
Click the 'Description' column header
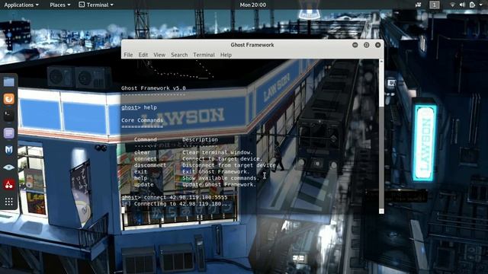[200, 139]
